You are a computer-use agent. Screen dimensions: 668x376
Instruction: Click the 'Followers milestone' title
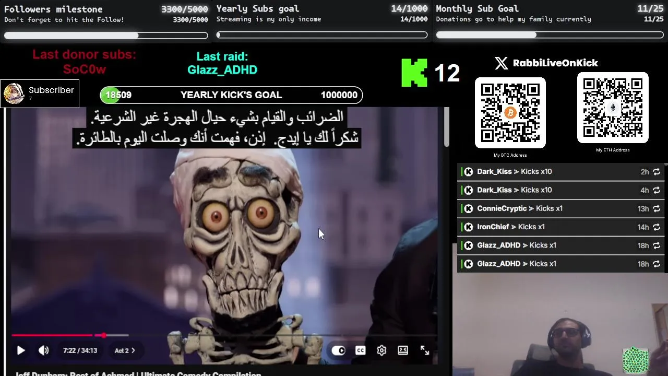[53, 9]
